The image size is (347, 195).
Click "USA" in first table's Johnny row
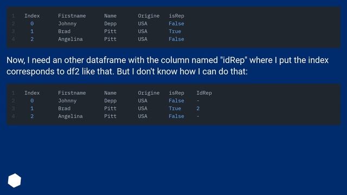point(143,24)
